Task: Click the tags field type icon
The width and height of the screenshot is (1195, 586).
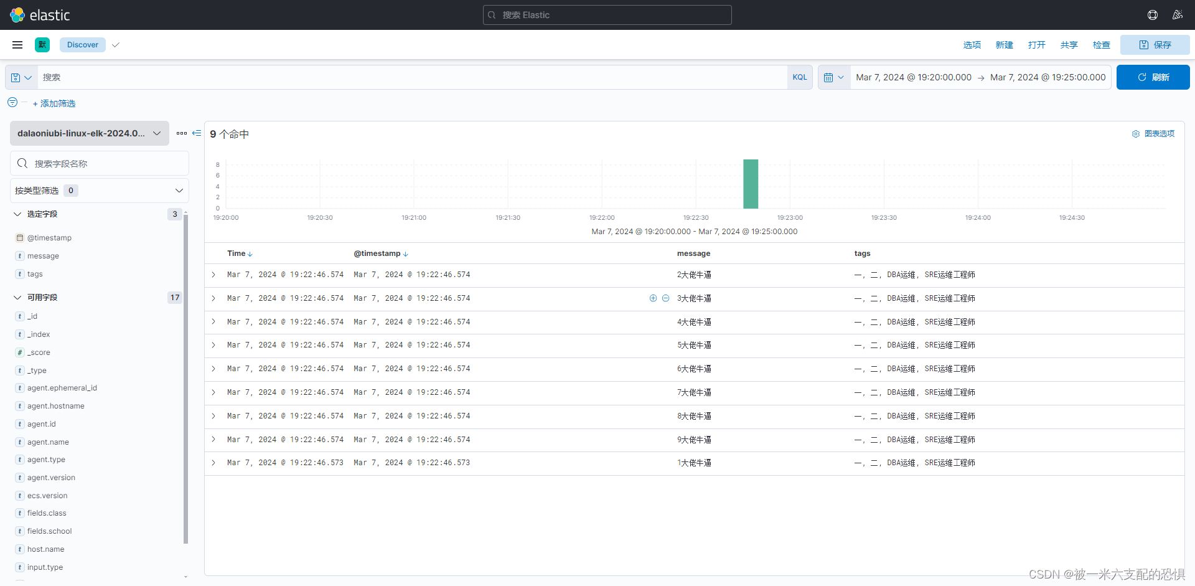Action: click(x=20, y=274)
